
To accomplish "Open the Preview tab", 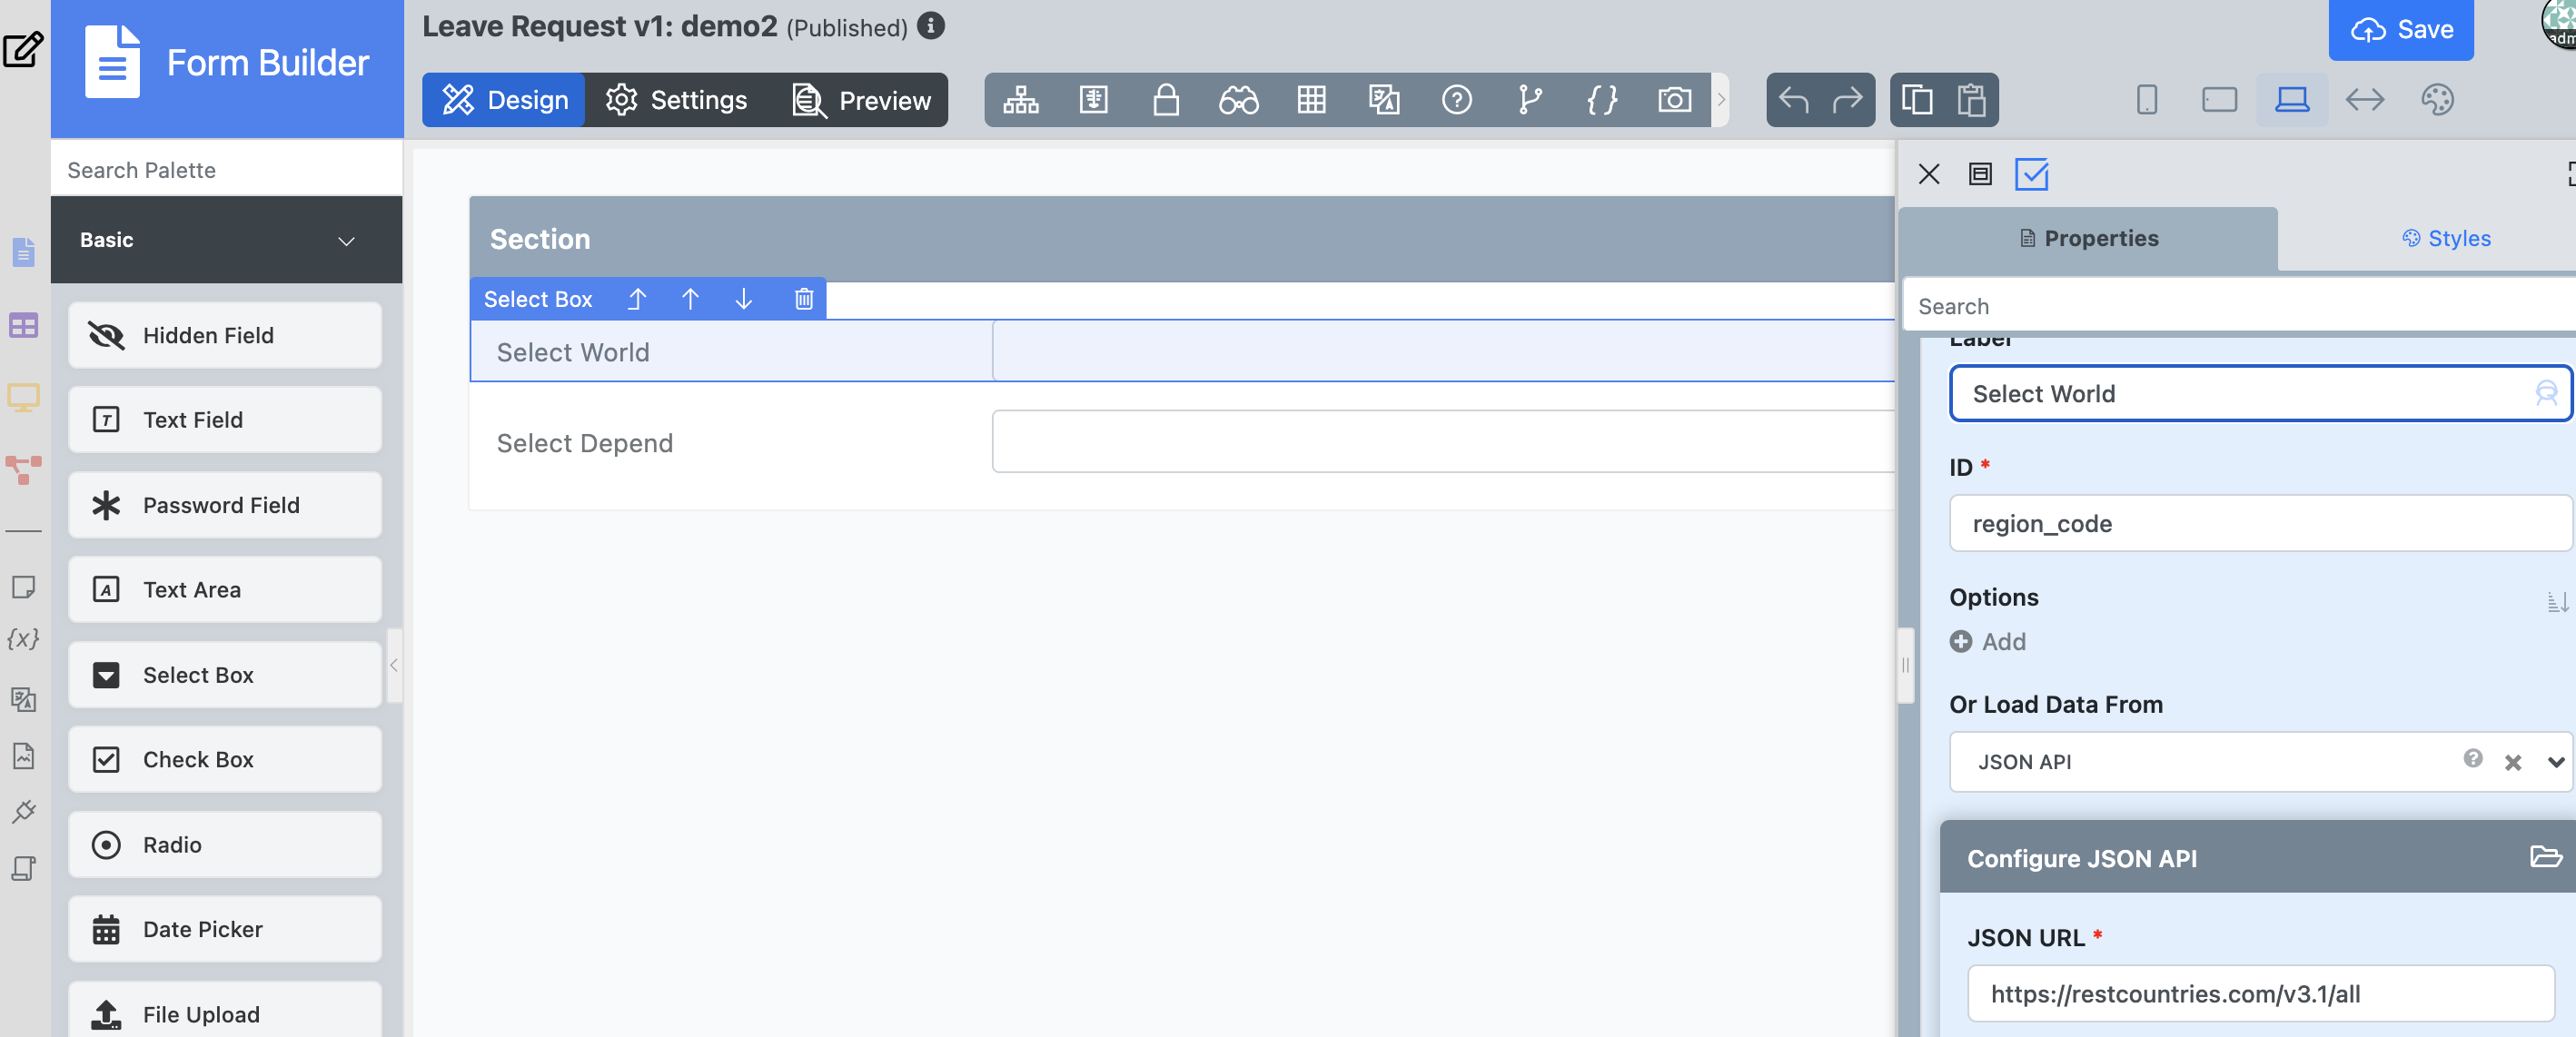I will pos(861,100).
